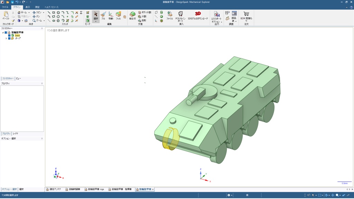The image size is (354, 199).
Task: Toggle visibility checkbox for カーブ
Action: (9, 38)
